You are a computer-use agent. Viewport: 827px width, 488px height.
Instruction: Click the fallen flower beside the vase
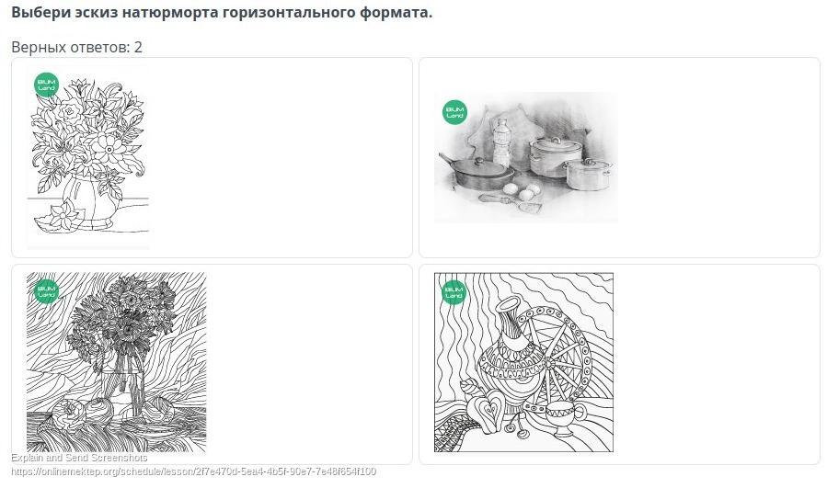pos(59,216)
